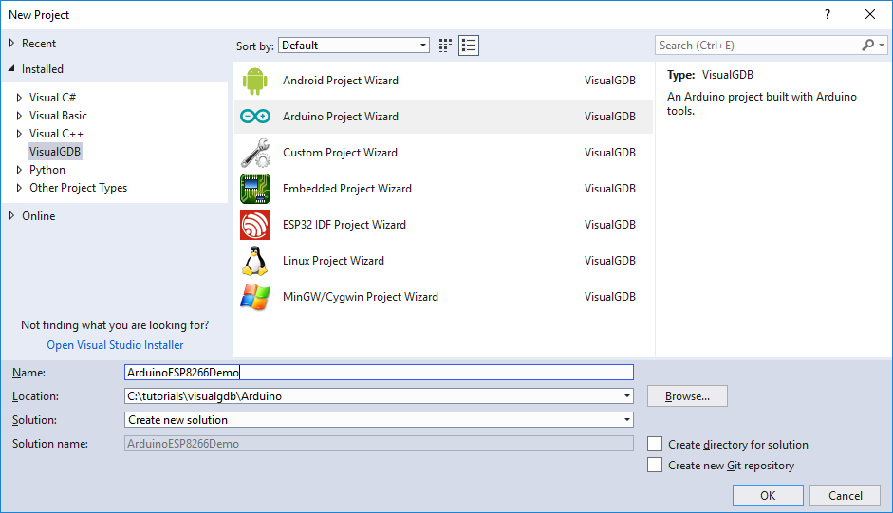Expand the Online section
This screenshot has height=513, width=893.
[11, 216]
